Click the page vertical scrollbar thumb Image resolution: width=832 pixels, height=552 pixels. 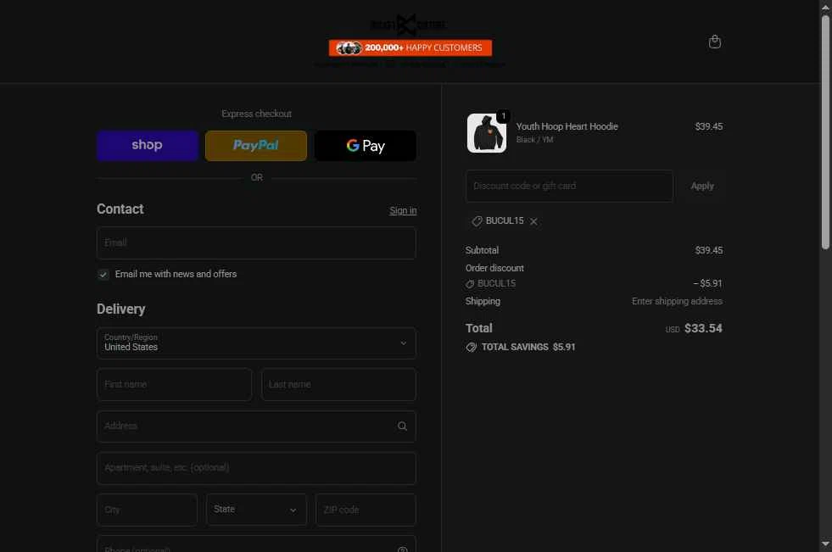pos(825,132)
